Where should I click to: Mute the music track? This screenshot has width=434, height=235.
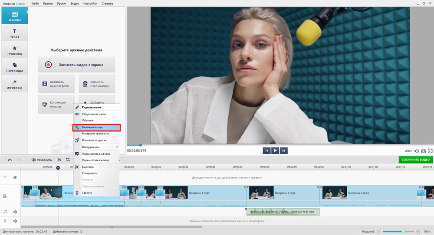pyautogui.click(x=15, y=212)
